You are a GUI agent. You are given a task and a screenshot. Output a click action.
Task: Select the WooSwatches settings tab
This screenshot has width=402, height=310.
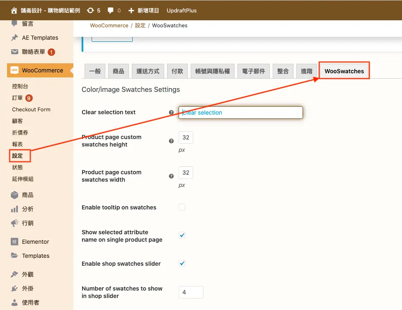point(344,71)
